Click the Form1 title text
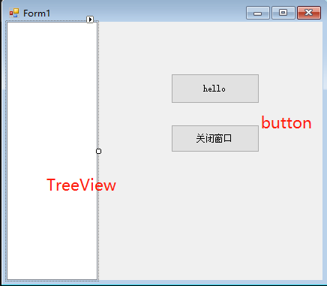Screen dimensions: 327x286 tap(37, 14)
